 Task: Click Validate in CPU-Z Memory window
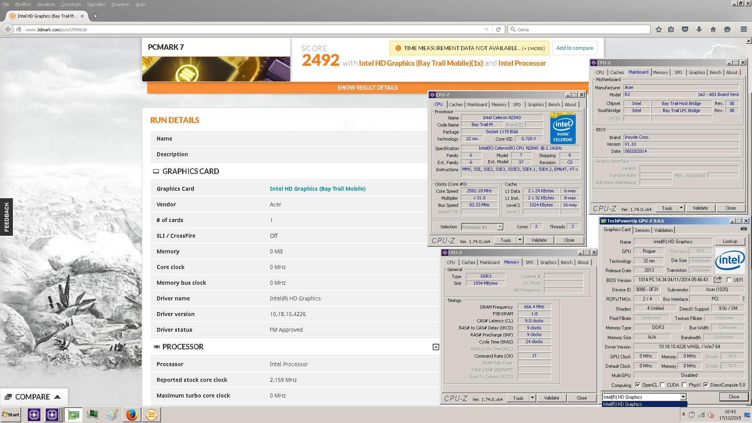[x=551, y=398]
